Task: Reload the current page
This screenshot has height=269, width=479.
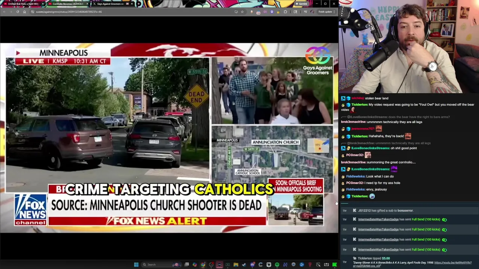Action: pyautogui.click(x=18, y=12)
